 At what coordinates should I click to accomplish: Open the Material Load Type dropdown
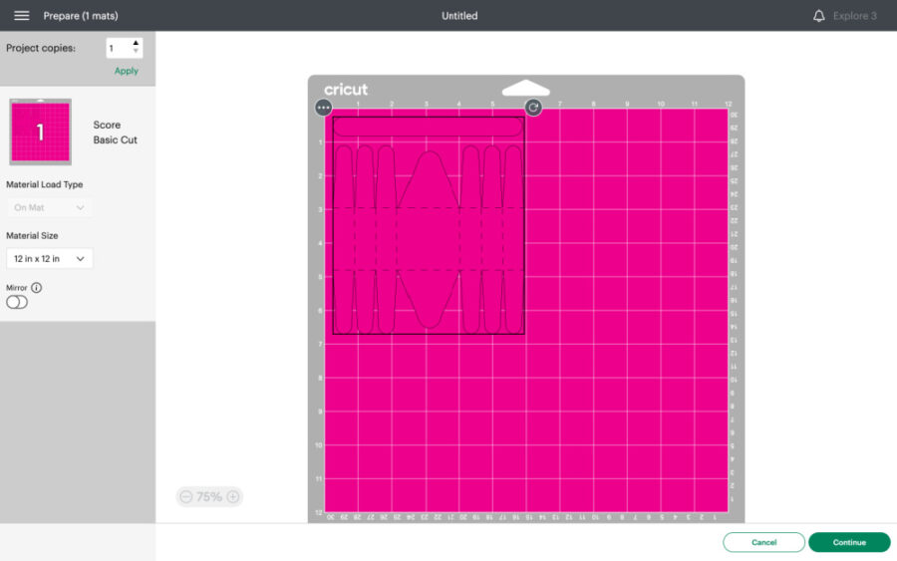coord(50,207)
